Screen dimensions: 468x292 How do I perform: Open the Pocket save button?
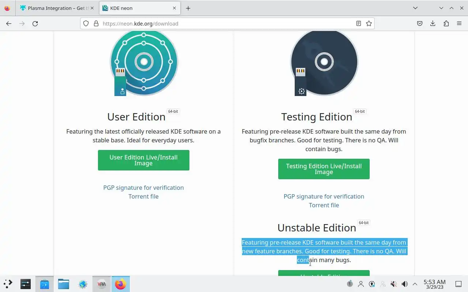click(x=420, y=23)
